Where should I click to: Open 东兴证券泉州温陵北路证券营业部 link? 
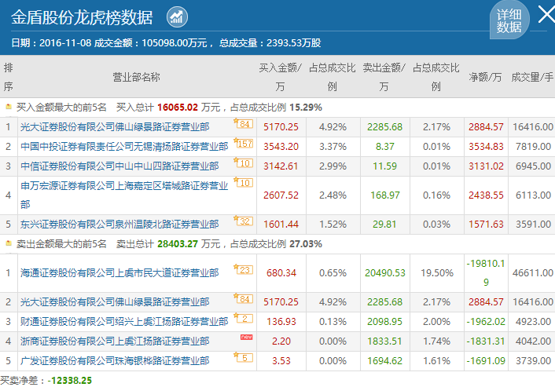point(119,224)
